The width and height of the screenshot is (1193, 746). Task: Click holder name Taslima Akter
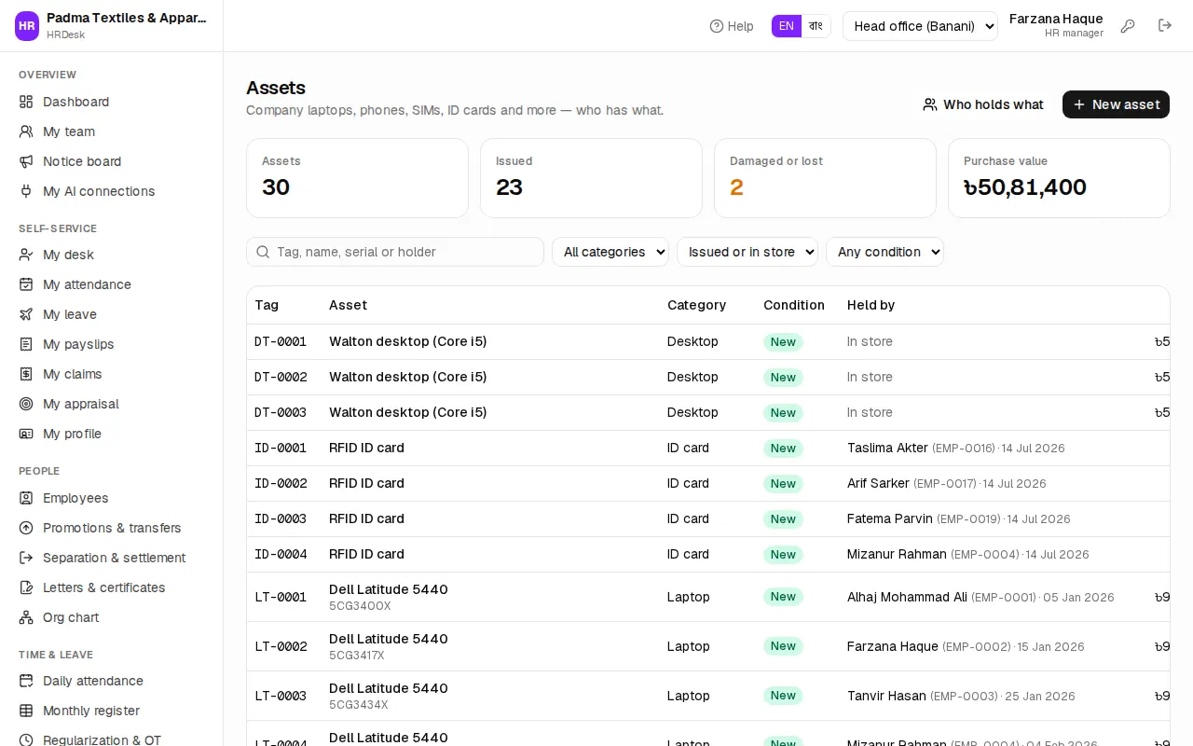pos(887,448)
